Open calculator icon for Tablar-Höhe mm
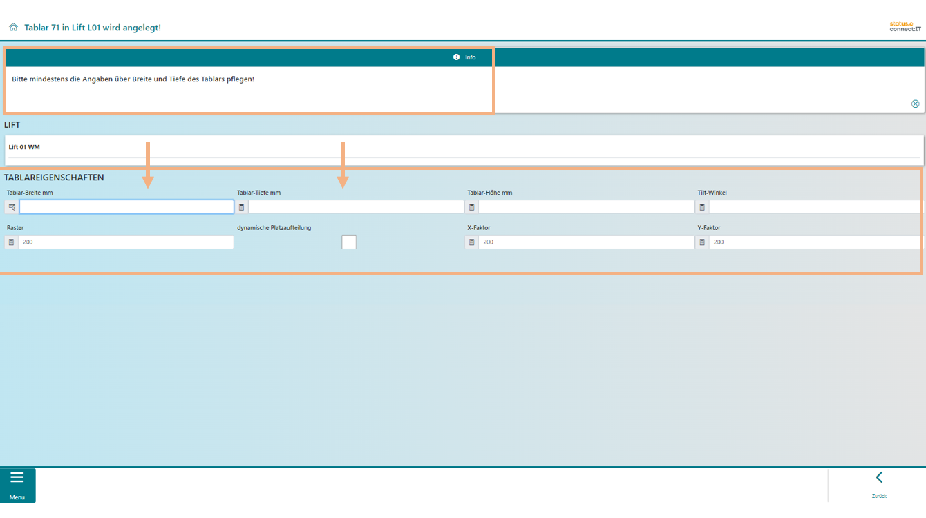926x518 pixels. point(472,207)
